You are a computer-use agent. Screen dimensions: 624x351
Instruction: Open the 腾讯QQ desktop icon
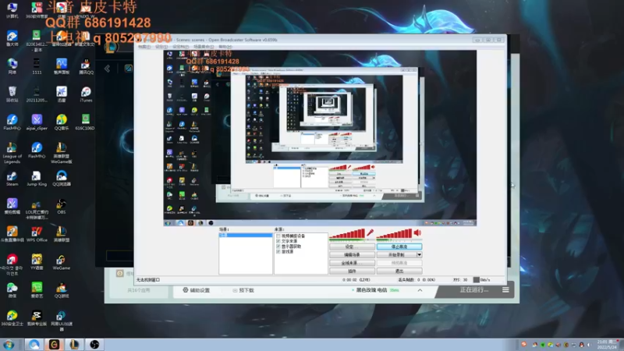(x=86, y=67)
